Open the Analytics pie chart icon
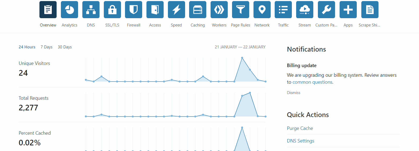This screenshot has height=151, width=419. (69, 10)
